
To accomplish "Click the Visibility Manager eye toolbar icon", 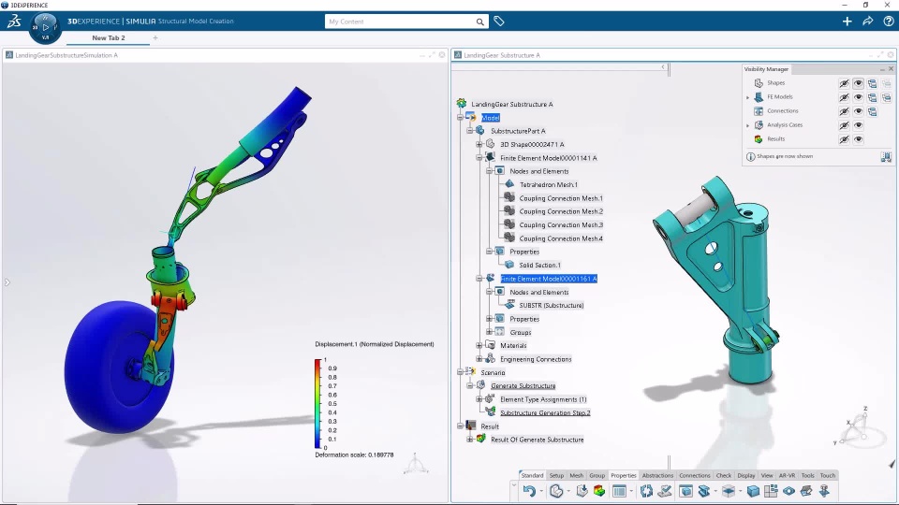I will point(788,491).
